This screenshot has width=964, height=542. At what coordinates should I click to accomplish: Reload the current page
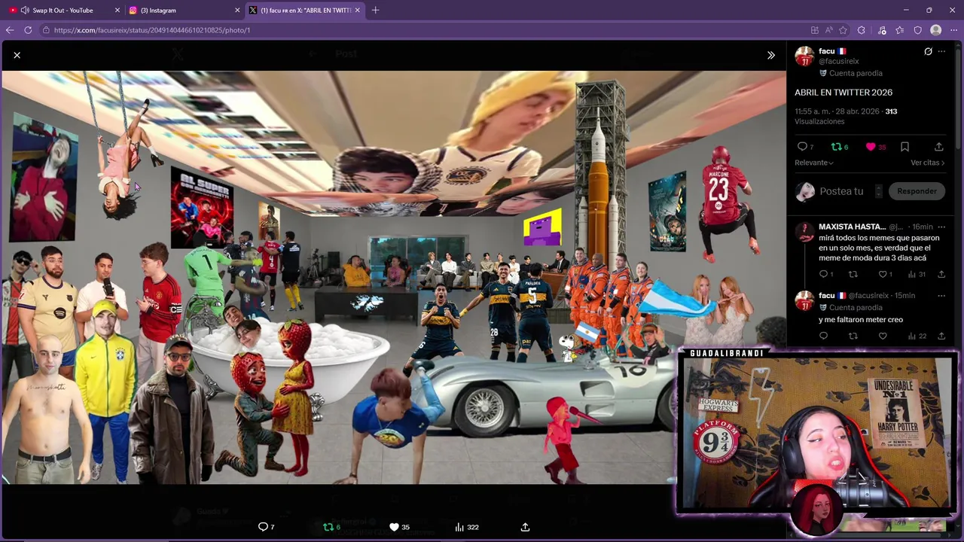(x=28, y=30)
